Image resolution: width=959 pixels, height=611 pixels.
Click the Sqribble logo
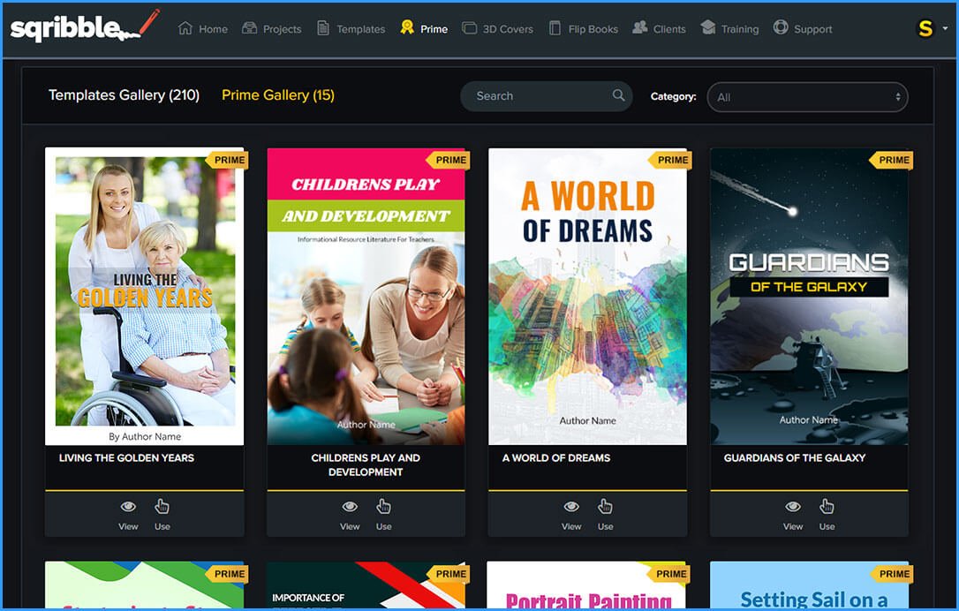pos(85,26)
